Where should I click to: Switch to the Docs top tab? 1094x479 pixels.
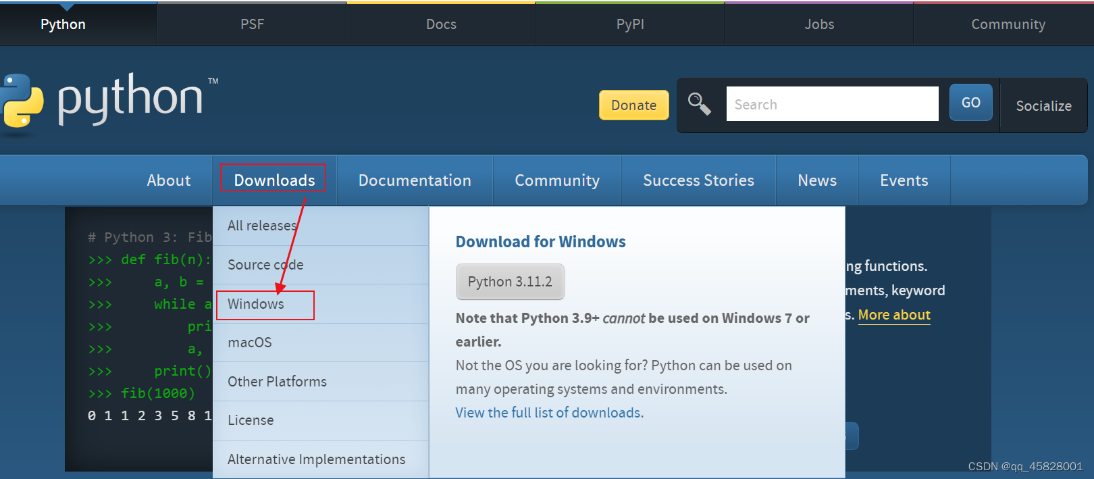(441, 24)
